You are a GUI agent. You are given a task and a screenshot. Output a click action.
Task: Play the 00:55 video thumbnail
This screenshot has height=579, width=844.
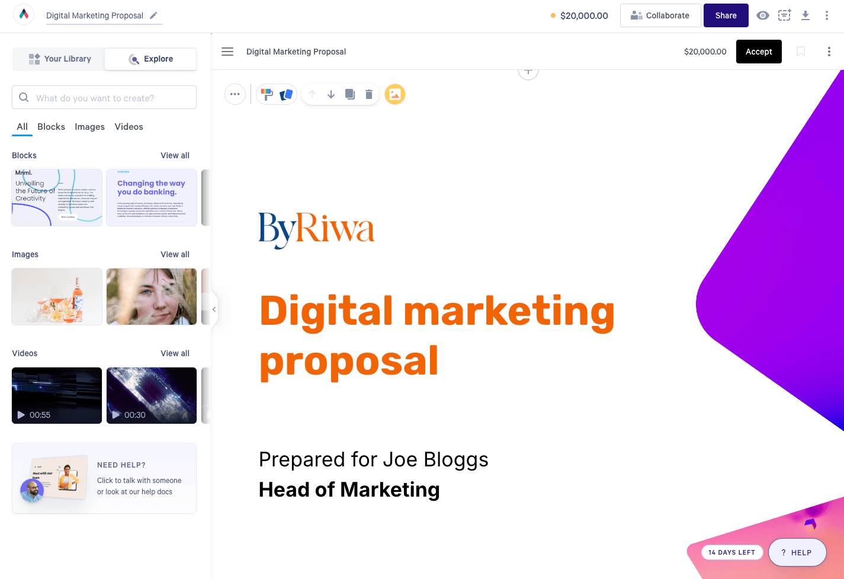click(57, 395)
